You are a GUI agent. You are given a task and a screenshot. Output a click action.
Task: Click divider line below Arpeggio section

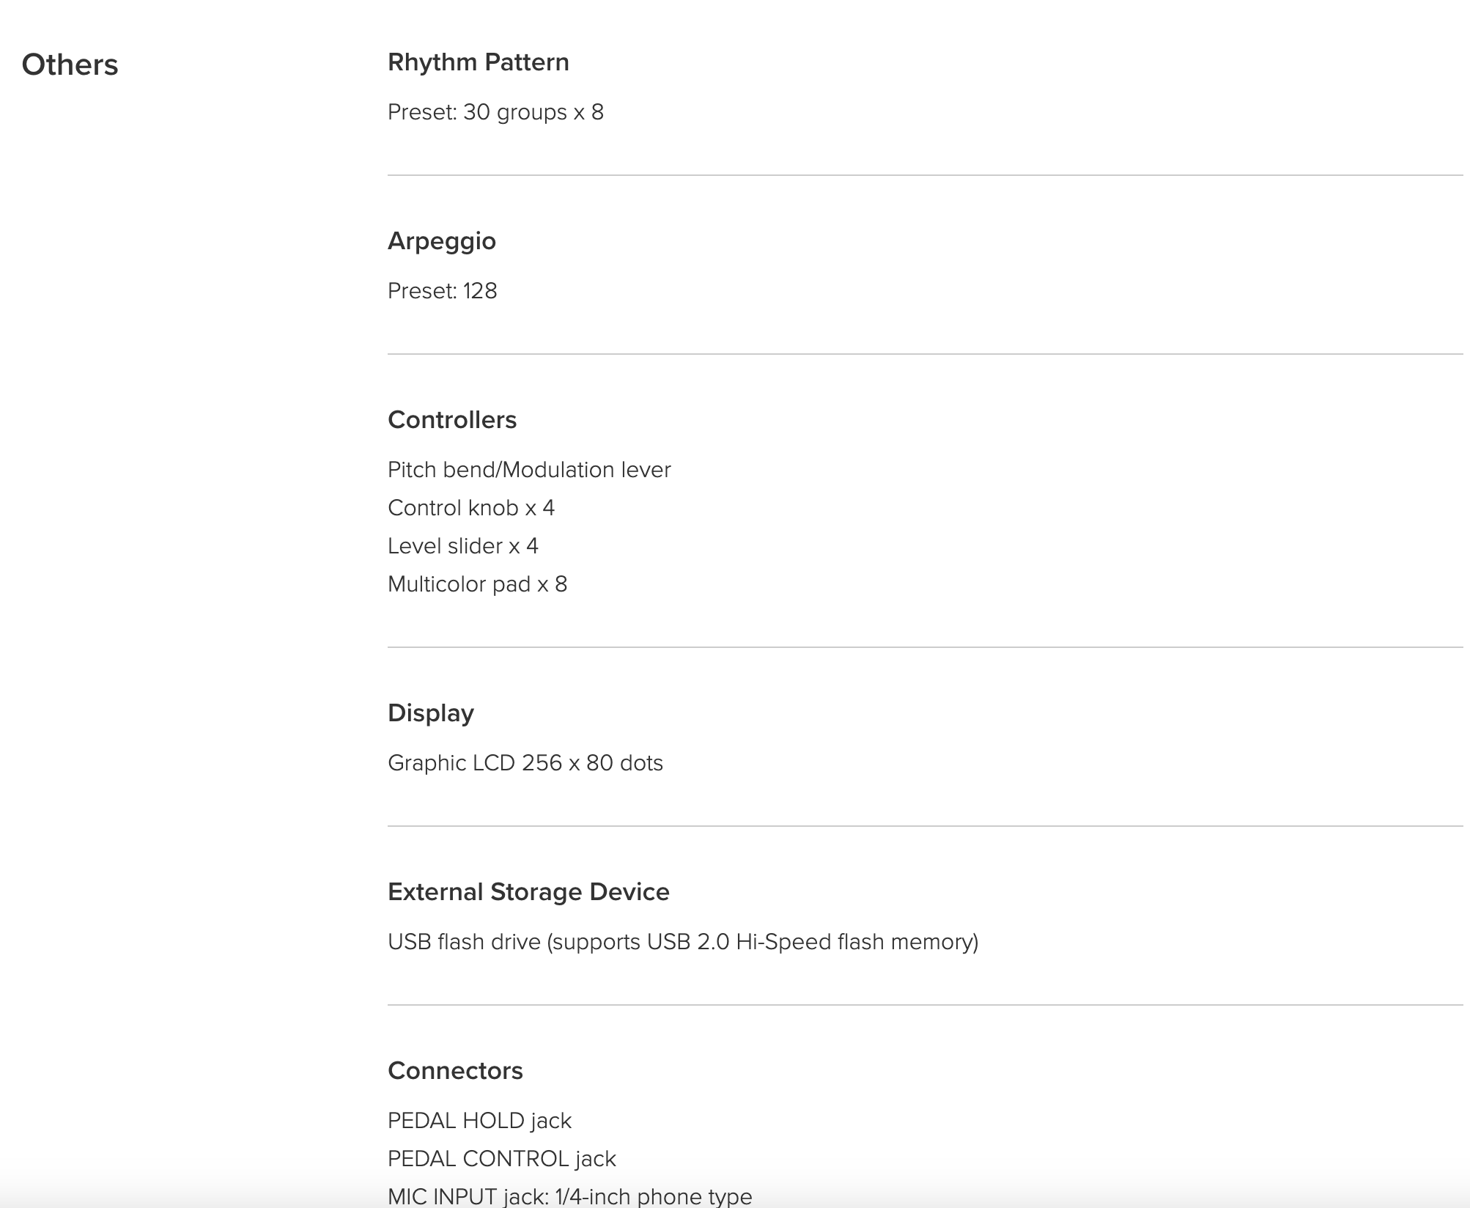point(925,354)
